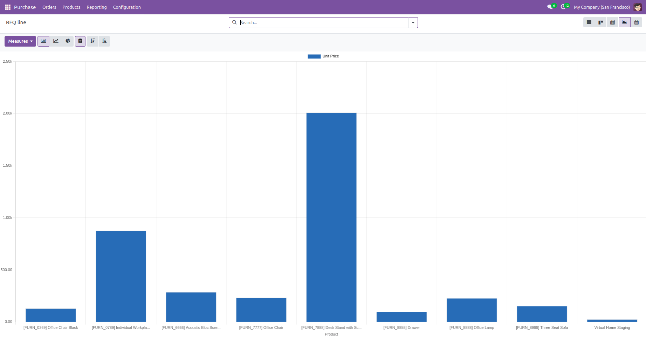646x338 pixels.
Task: Switch to kanban view
Action: tap(601, 22)
